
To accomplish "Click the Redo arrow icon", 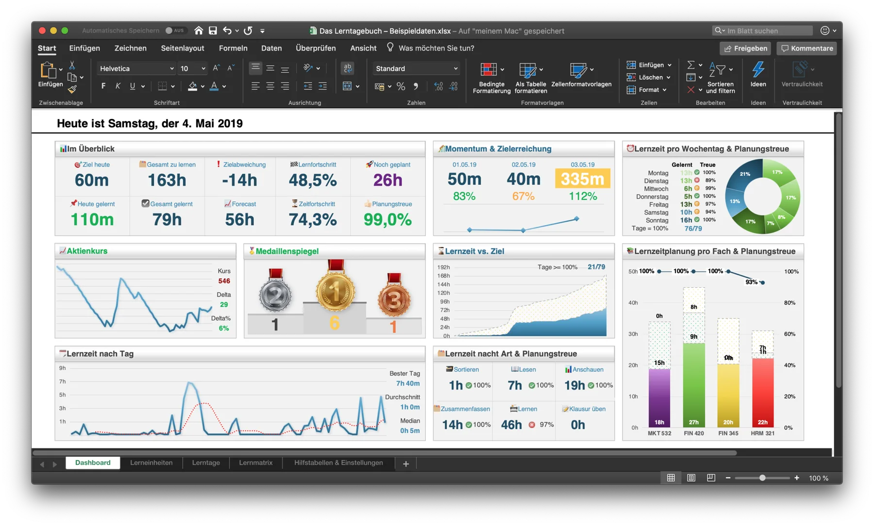I will pos(248,31).
